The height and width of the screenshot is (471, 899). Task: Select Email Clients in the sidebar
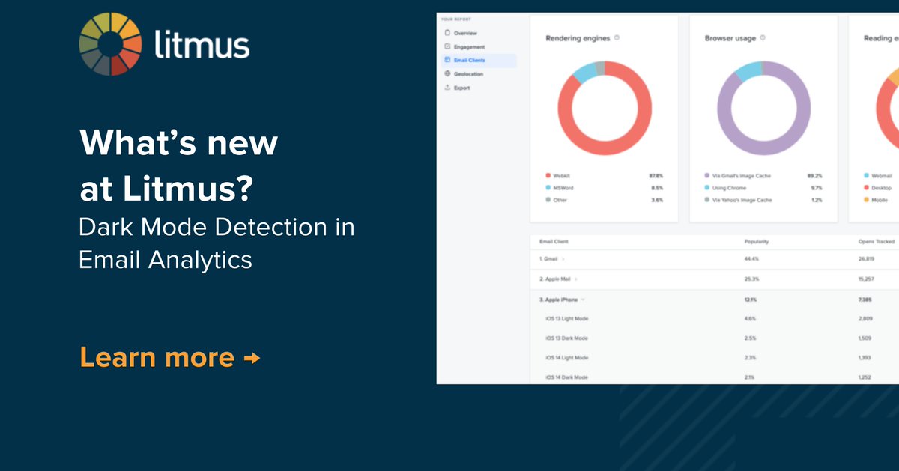pyautogui.click(x=478, y=60)
